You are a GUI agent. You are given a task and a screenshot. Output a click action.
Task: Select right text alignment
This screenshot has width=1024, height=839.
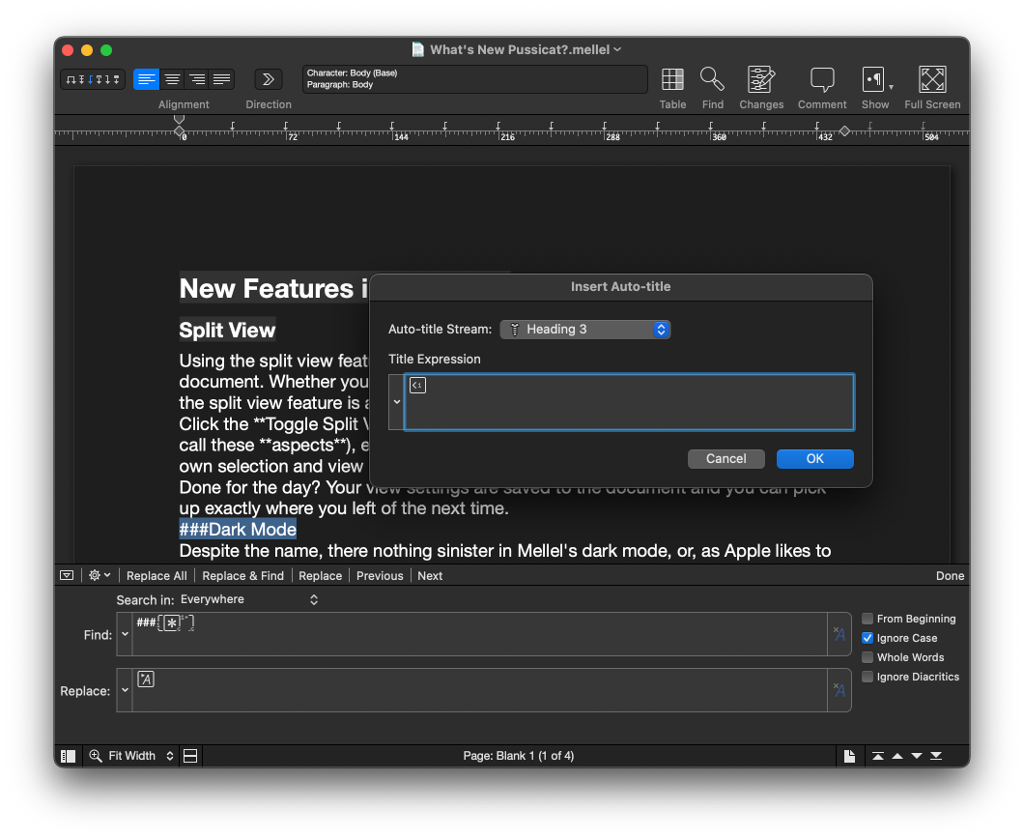pos(196,79)
